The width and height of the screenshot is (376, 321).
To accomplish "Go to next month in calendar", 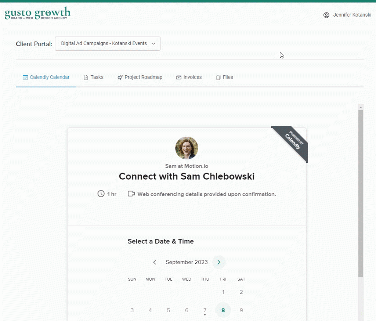I will click(x=219, y=262).
